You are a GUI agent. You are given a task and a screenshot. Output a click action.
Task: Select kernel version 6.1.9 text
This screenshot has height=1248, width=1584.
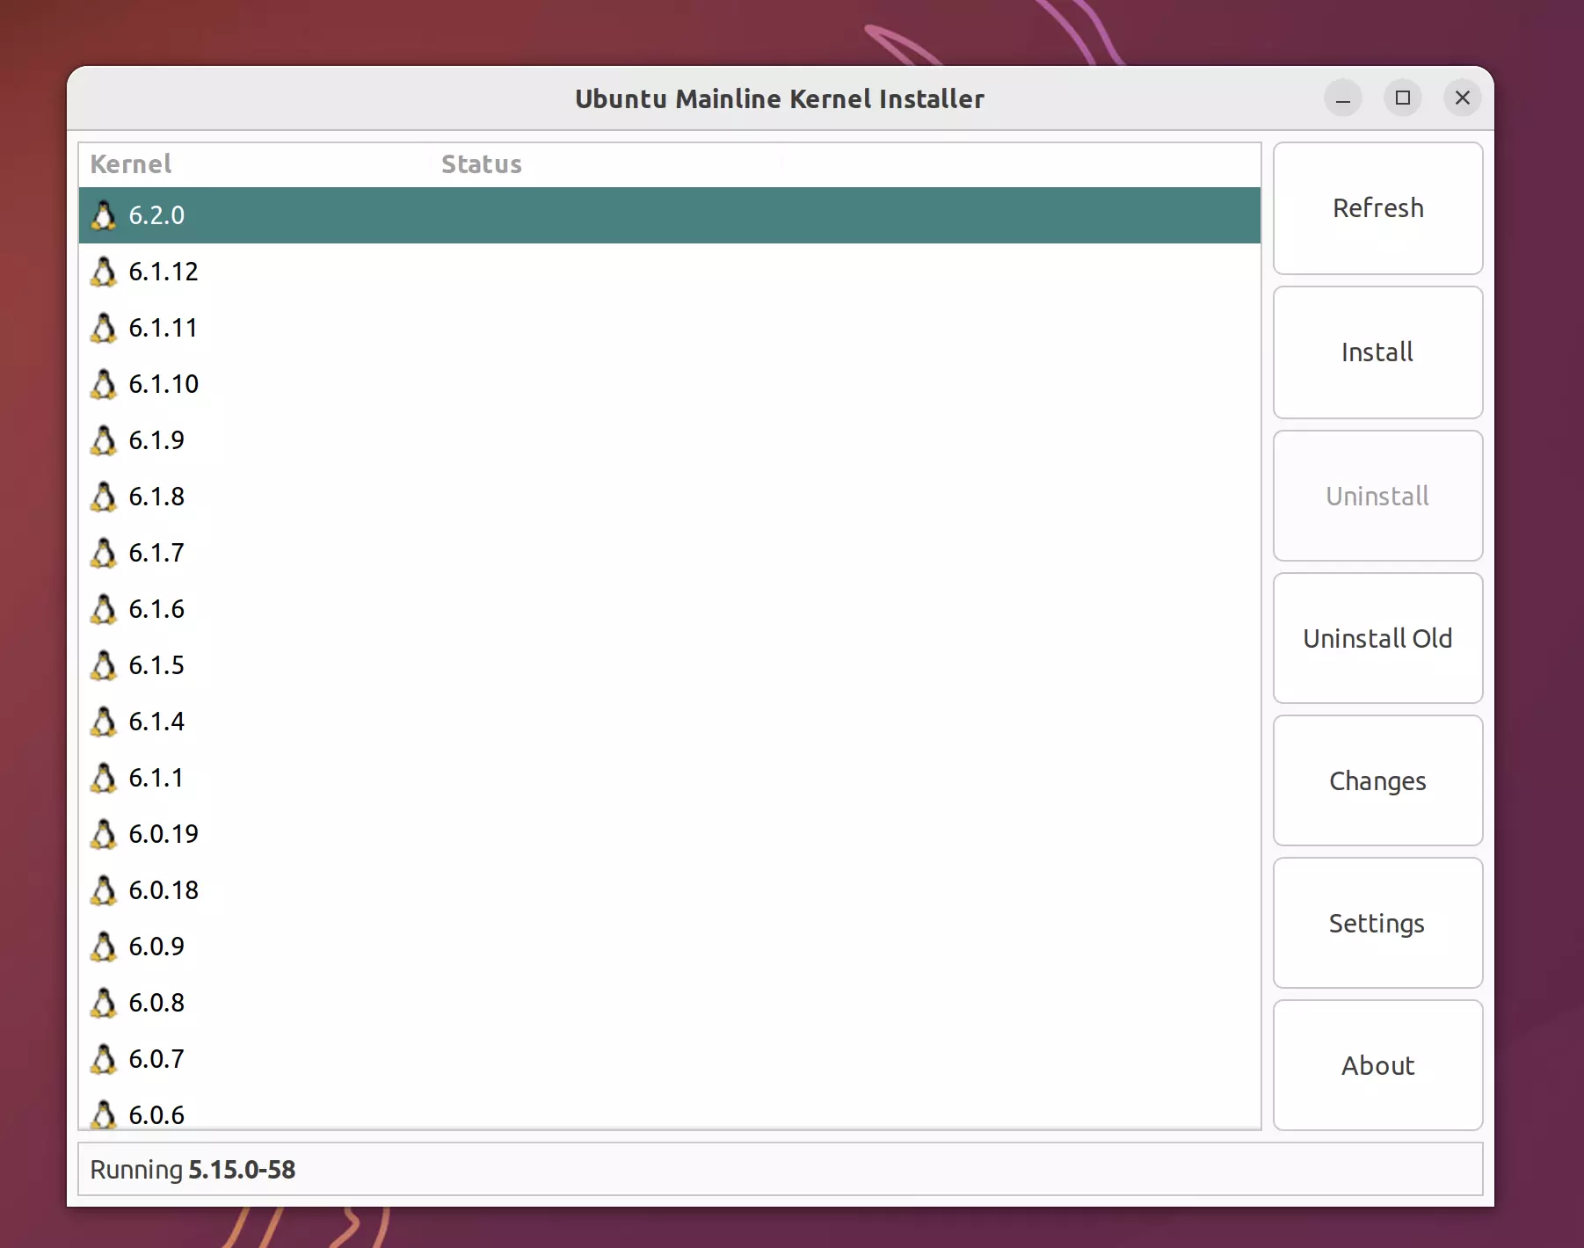156,440
